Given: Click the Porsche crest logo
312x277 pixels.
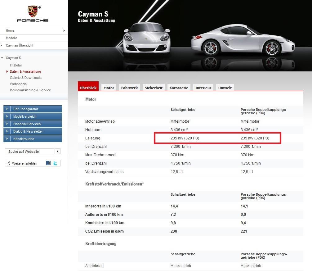Looking at the screenshot, I should click(x=33, y=12).
